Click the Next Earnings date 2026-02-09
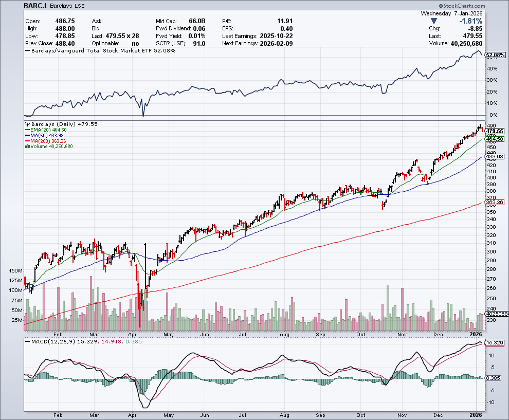The image size is (509, 420). 278,43
